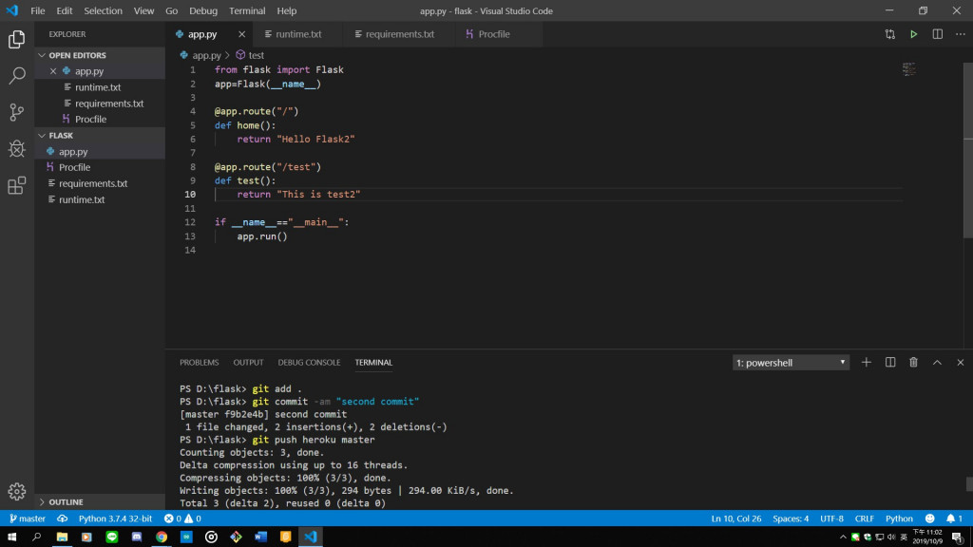
Task: Click errors and warnings count in status bar
Action: point(182,519)
